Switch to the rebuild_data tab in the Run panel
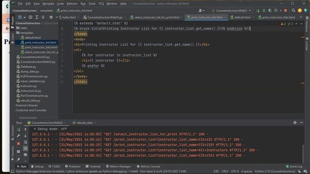310x174 pixels. pos(84,123)
